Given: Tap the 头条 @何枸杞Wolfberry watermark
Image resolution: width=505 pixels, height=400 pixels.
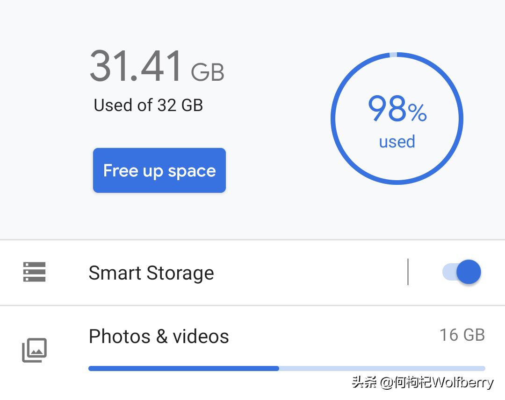Looking at the screenshot, I should point(422,383).
